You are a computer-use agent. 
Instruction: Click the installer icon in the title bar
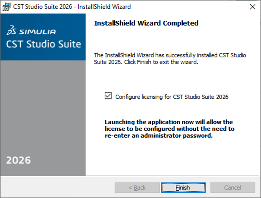[6, 7]
